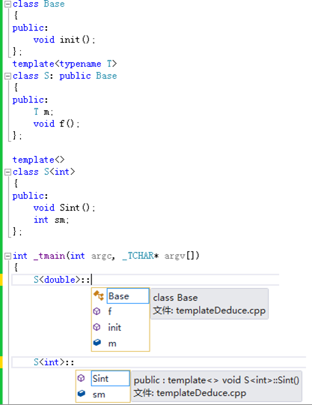
Task: Collapse the class S<int> specialization region
Action: [8, 172]
